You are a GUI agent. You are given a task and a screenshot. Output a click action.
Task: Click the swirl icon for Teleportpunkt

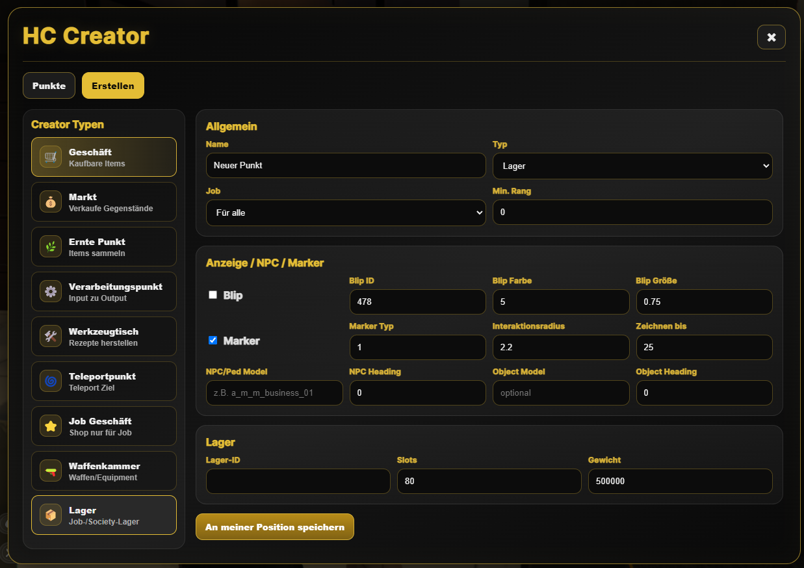point(51,381)
